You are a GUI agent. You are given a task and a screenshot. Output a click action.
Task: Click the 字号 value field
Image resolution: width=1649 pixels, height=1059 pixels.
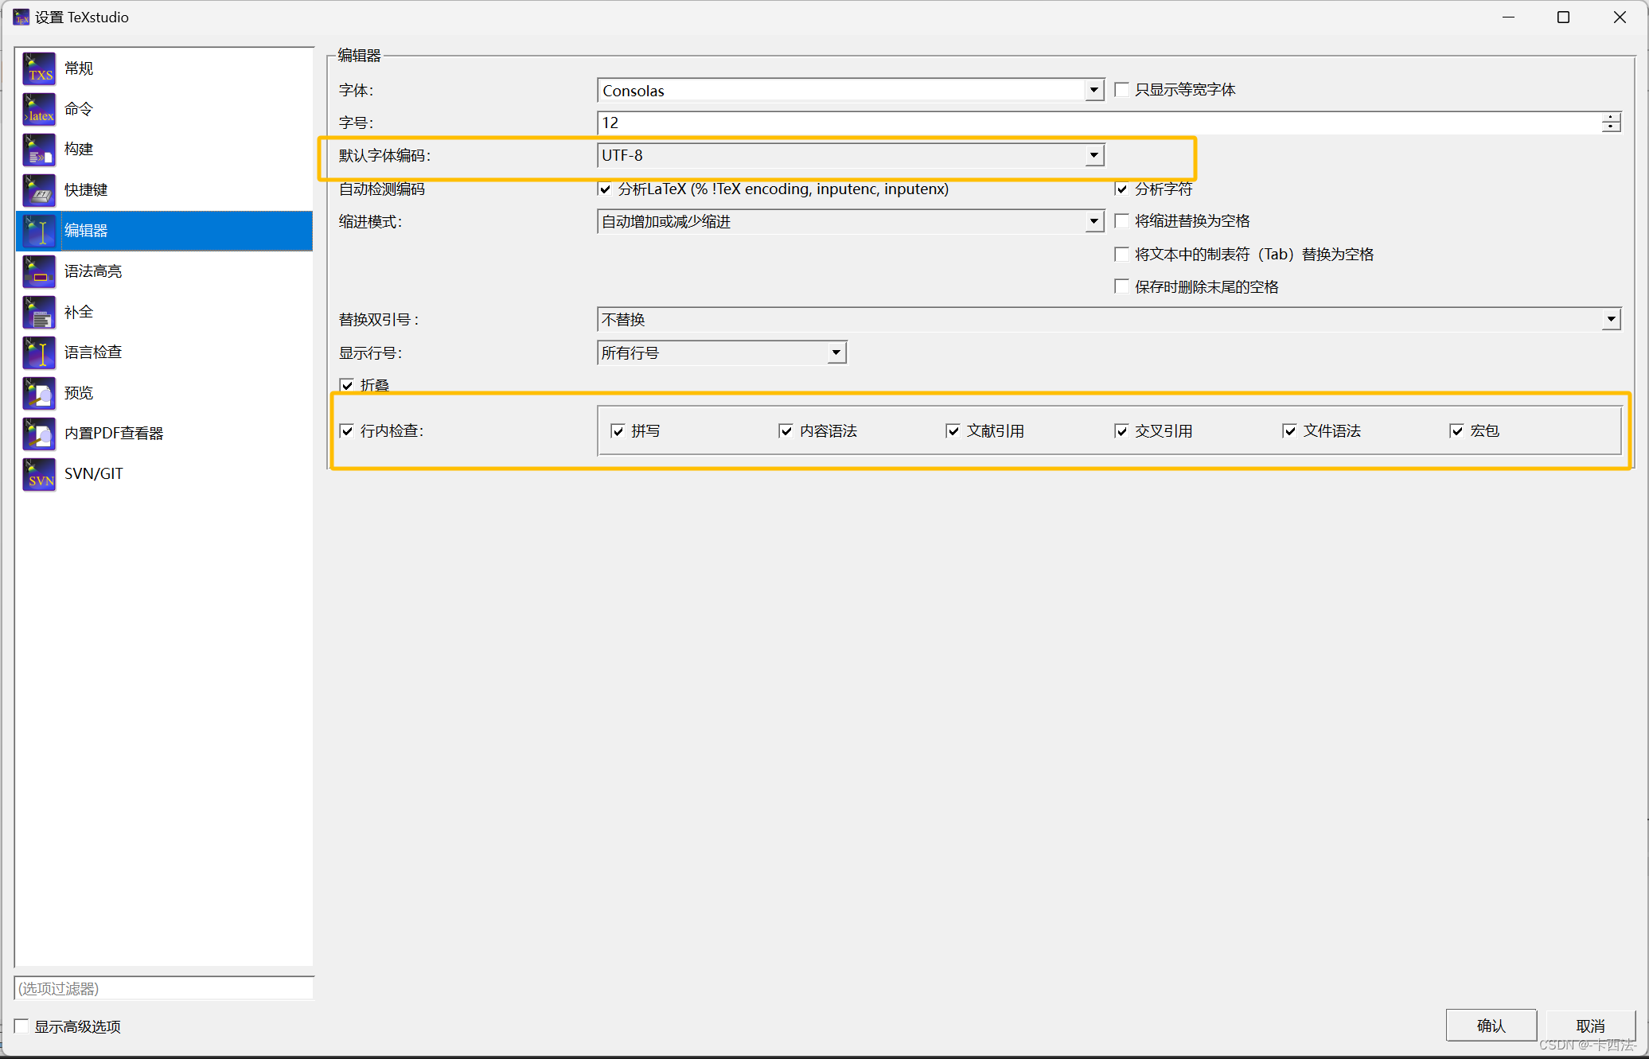[x=1099, y=123]
